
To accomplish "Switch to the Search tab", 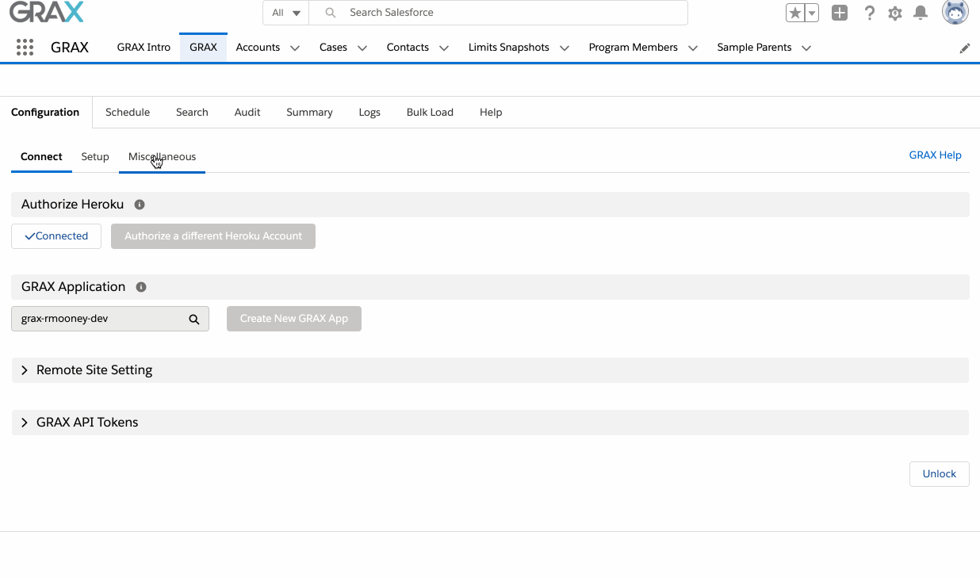I will [x=192, y=113].
